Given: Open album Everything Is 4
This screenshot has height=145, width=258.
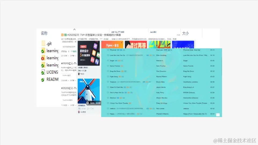Looking at the screenshot, I should 188,87.
